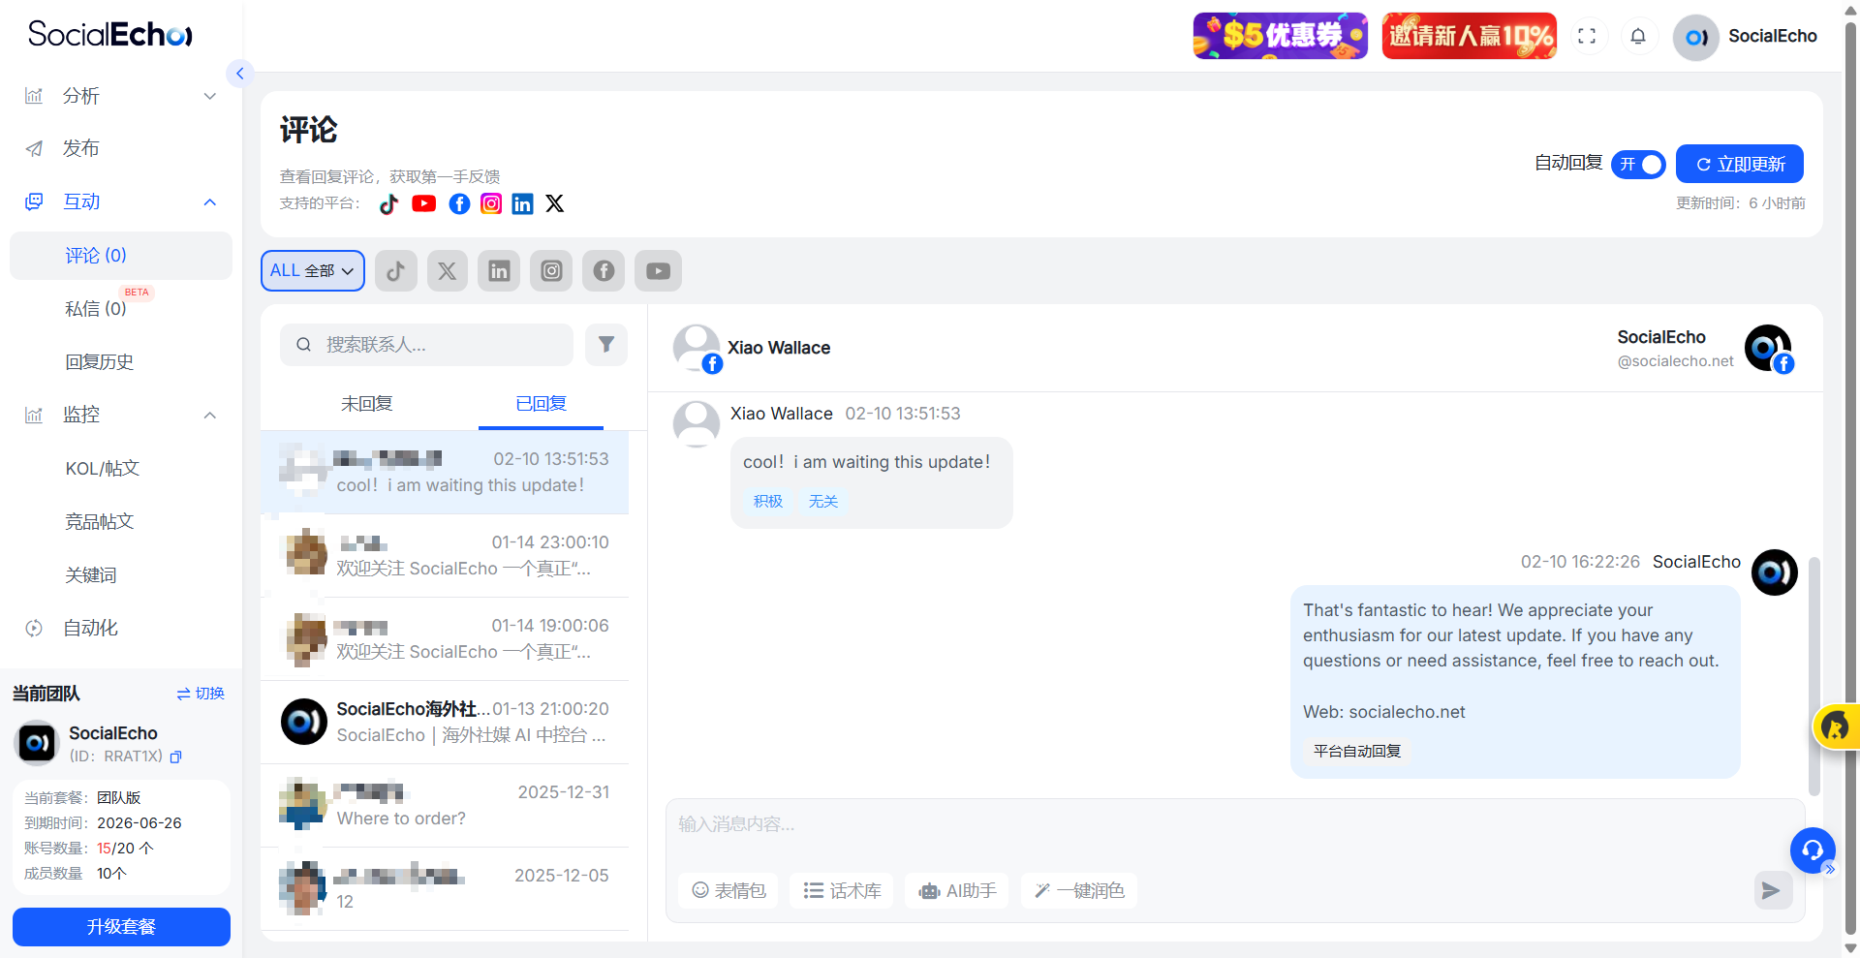Image resolution: width=1860 pixels, height=958 pixels.
Task: Open the 自动化 menu item
Action: click(121, 628)
